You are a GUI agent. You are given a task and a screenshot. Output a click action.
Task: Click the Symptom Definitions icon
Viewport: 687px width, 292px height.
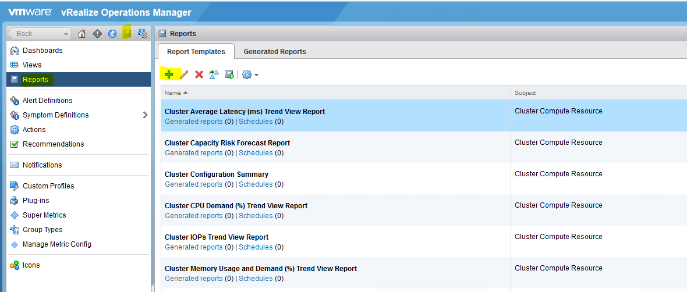pos(15,115)
